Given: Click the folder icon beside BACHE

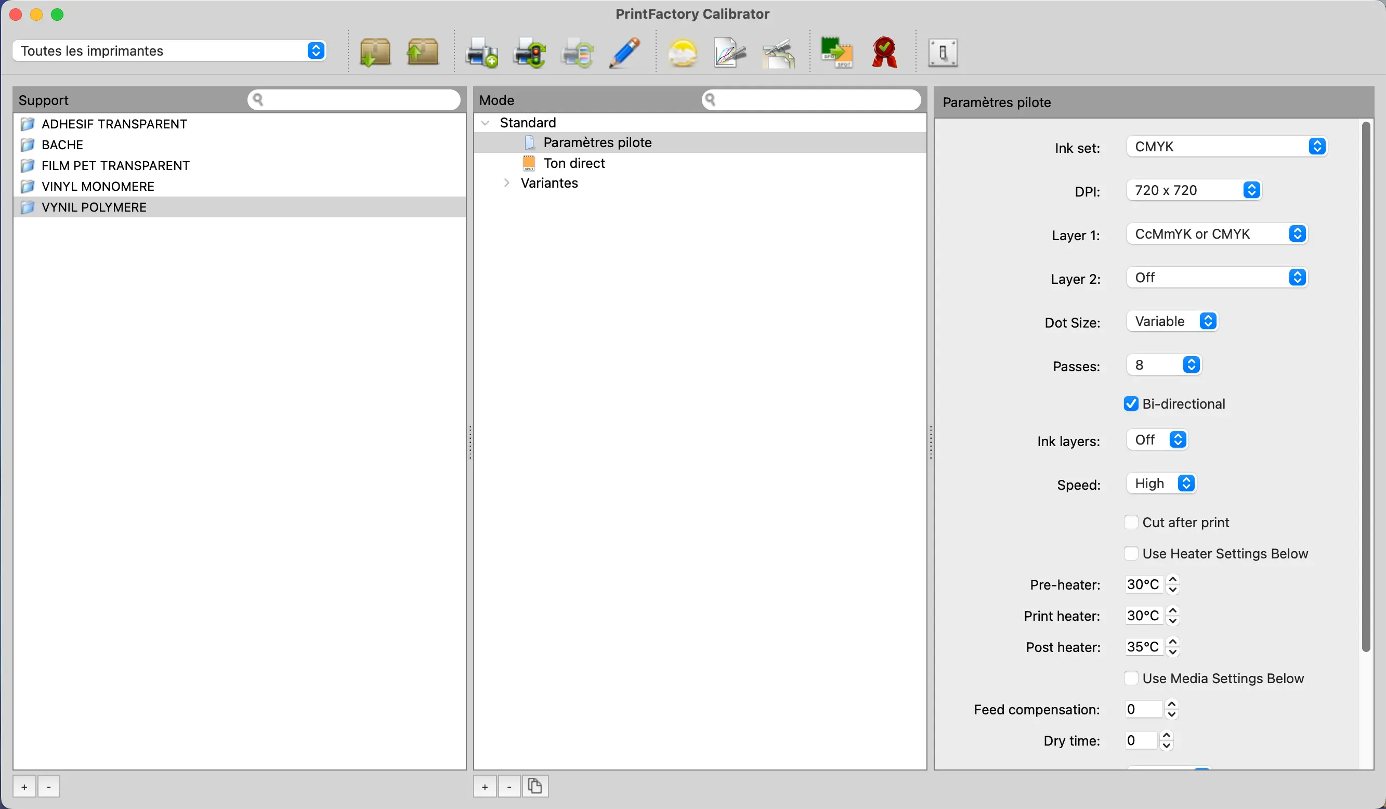Looking at the screenshot, I should coord(28,145).
